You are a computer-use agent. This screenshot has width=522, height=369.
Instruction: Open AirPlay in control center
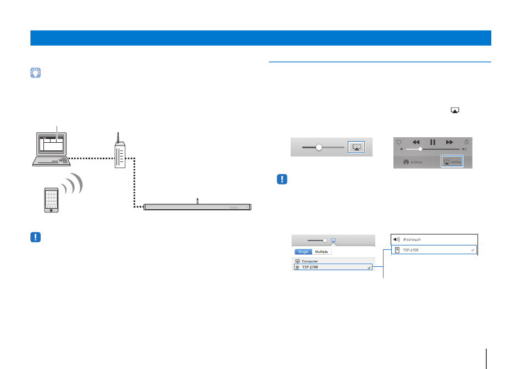pyautogui.click(x=452, y=161)
